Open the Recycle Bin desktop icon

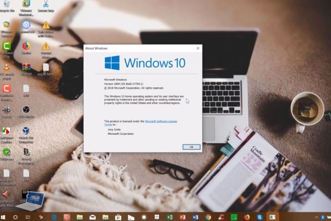tap(7, 6)
